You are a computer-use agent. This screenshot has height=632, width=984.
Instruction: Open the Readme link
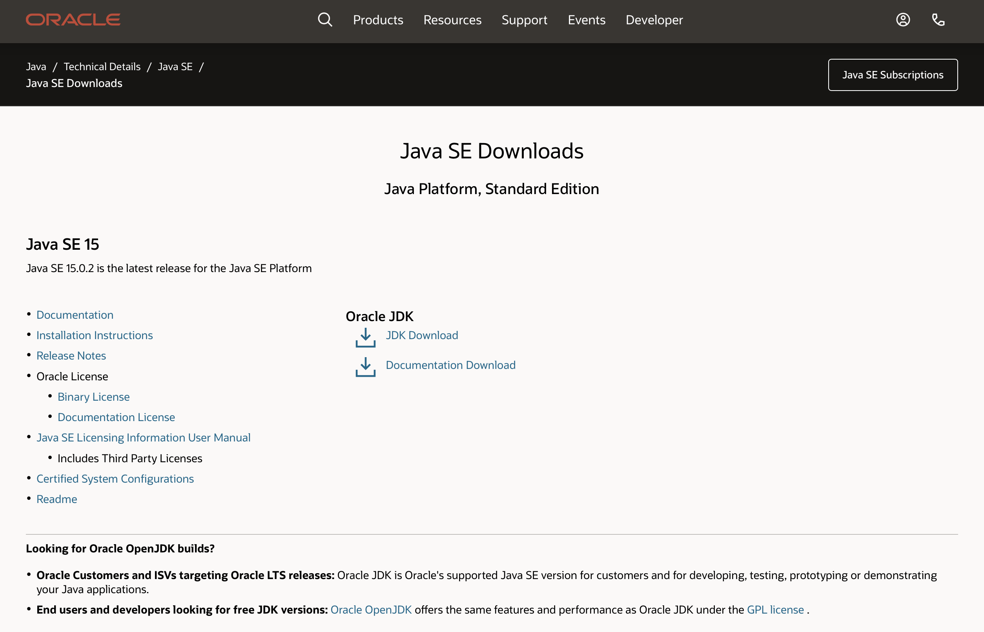point(56,499)
